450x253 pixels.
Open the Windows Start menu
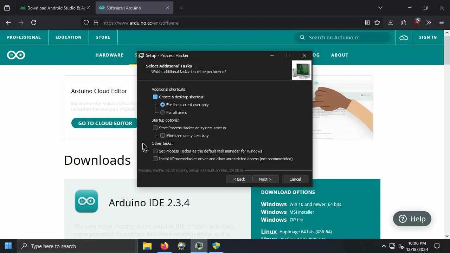tap(8, 246)
